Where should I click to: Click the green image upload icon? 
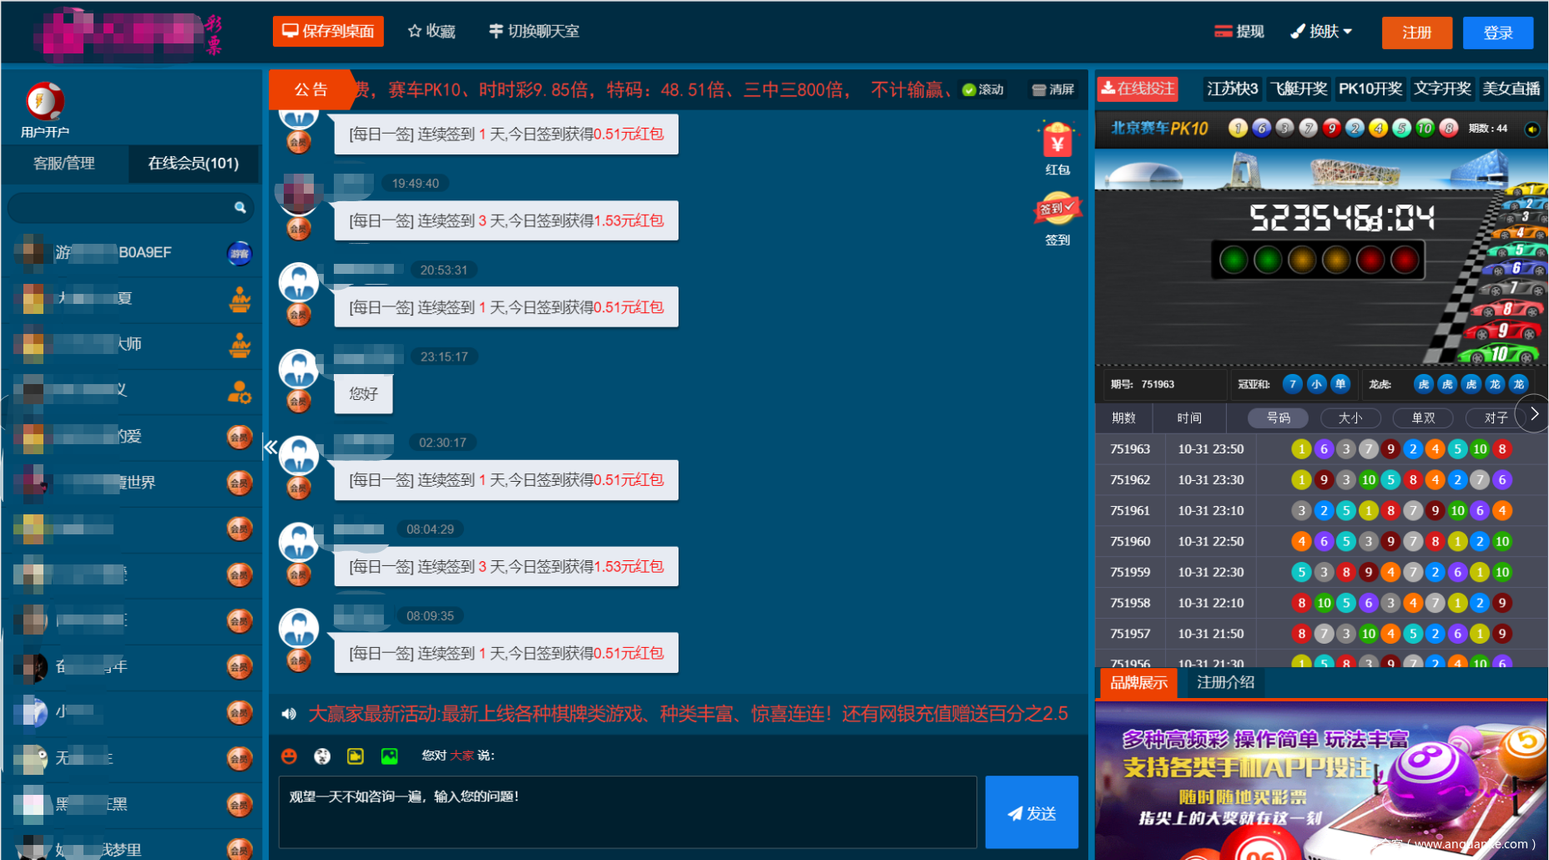(x=390, y=756)
